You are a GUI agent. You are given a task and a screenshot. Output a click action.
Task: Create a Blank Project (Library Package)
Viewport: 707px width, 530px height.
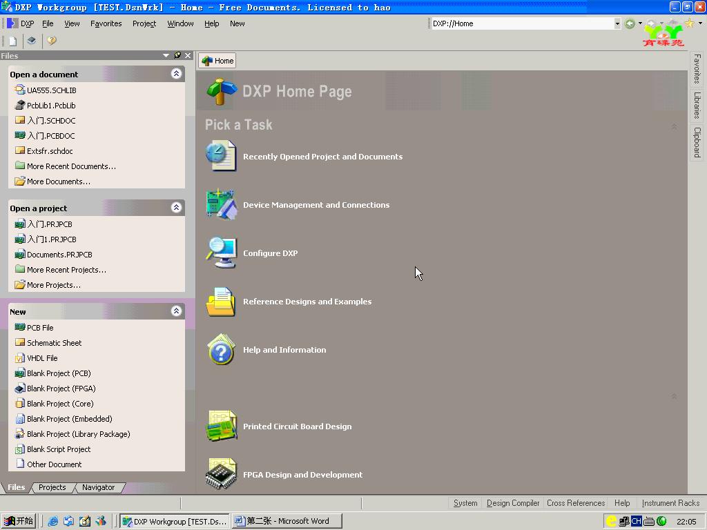coord(79,434)
